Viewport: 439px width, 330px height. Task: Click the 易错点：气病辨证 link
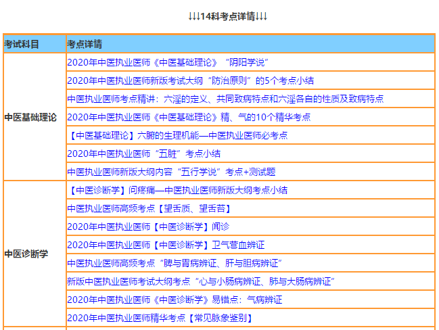175,300
